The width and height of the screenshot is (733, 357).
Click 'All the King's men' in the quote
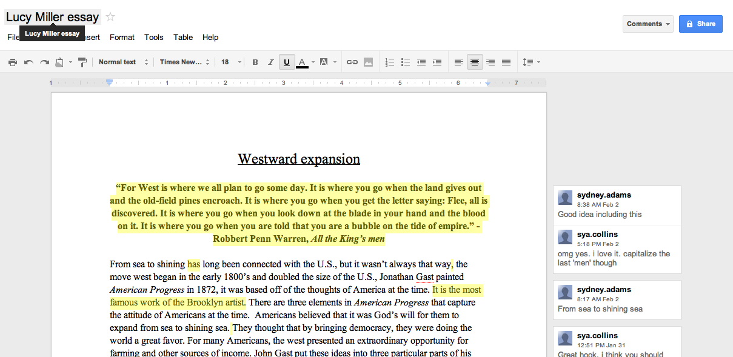pos(348,239)
